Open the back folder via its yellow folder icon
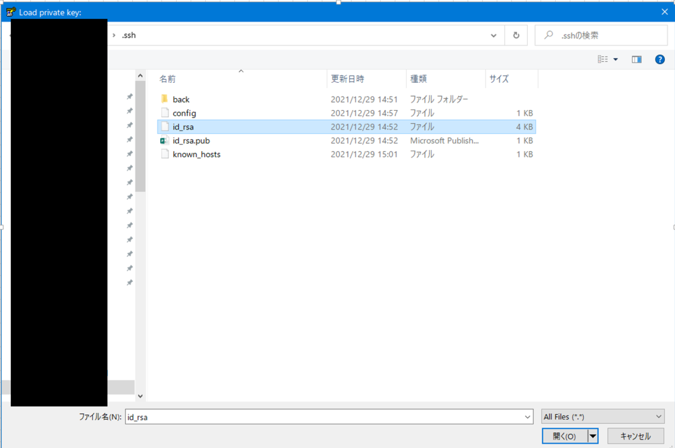The height and width of the screenshot is (448, 675). click(x=165, y=99)
